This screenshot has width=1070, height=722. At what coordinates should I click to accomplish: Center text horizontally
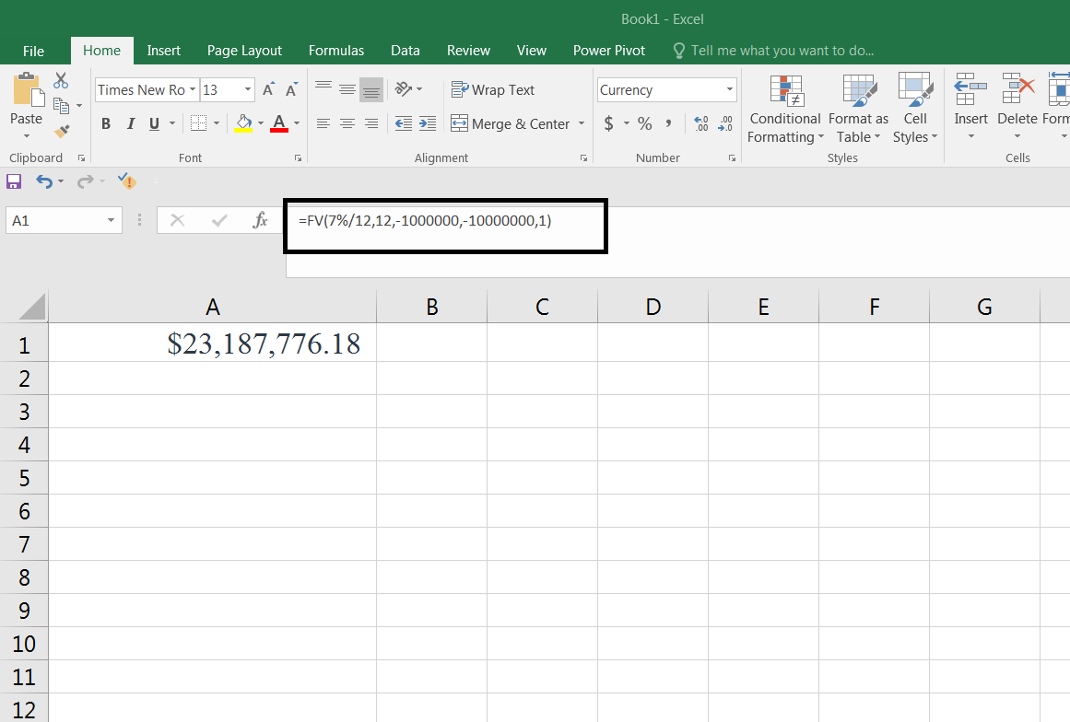click(x=347, y=123)
